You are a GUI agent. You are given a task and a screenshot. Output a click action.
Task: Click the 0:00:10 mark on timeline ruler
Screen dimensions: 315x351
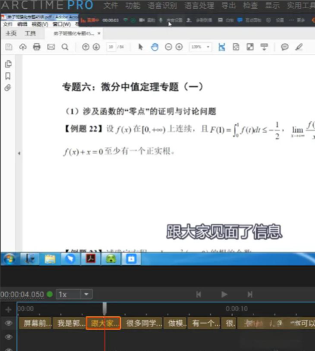(237, 309)
